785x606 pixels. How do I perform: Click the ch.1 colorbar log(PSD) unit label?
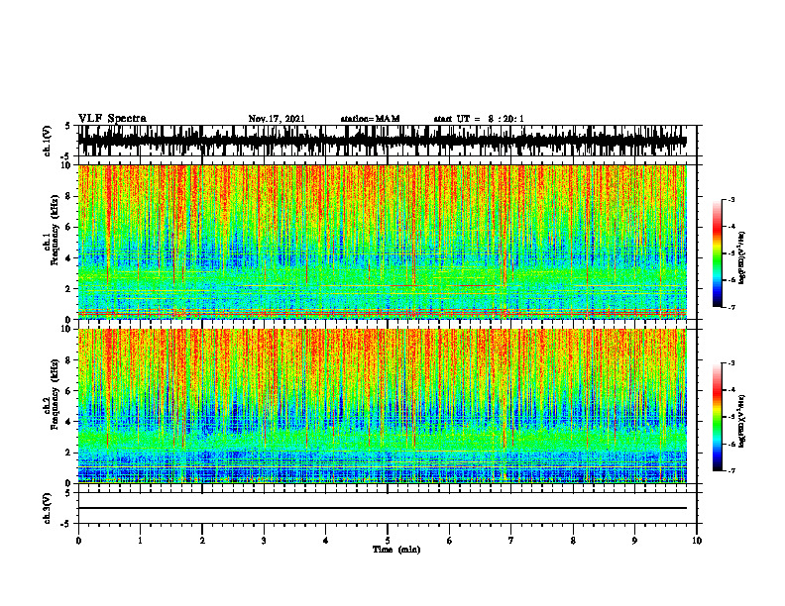tap(742, 258)
